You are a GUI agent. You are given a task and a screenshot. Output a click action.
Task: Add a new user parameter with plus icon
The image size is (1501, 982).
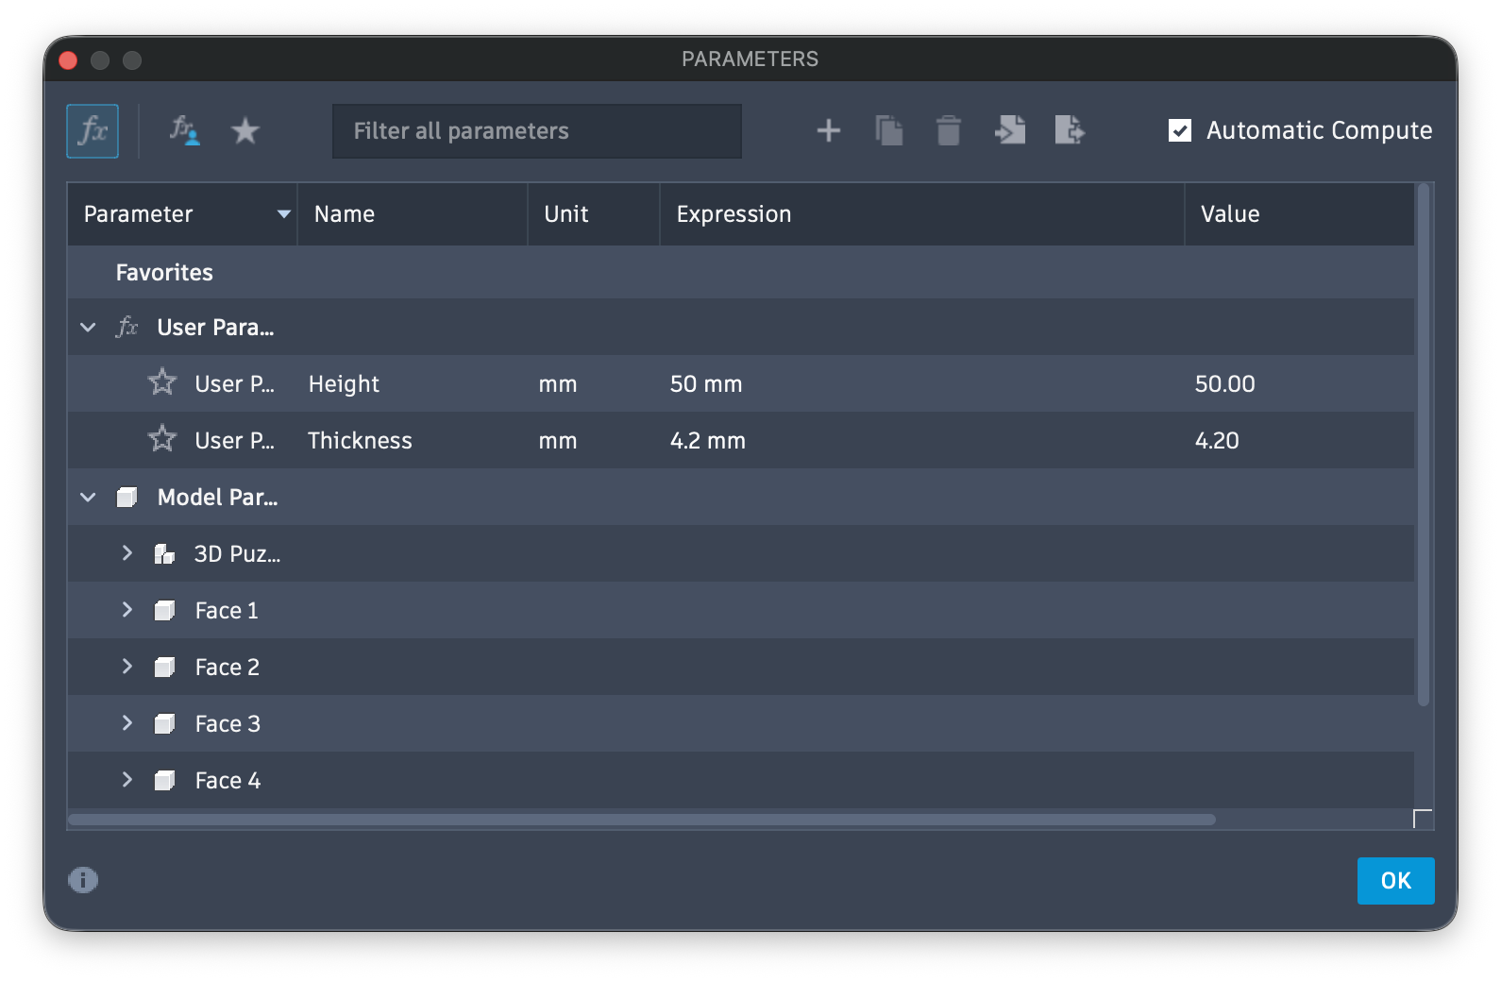coord(828,130)
